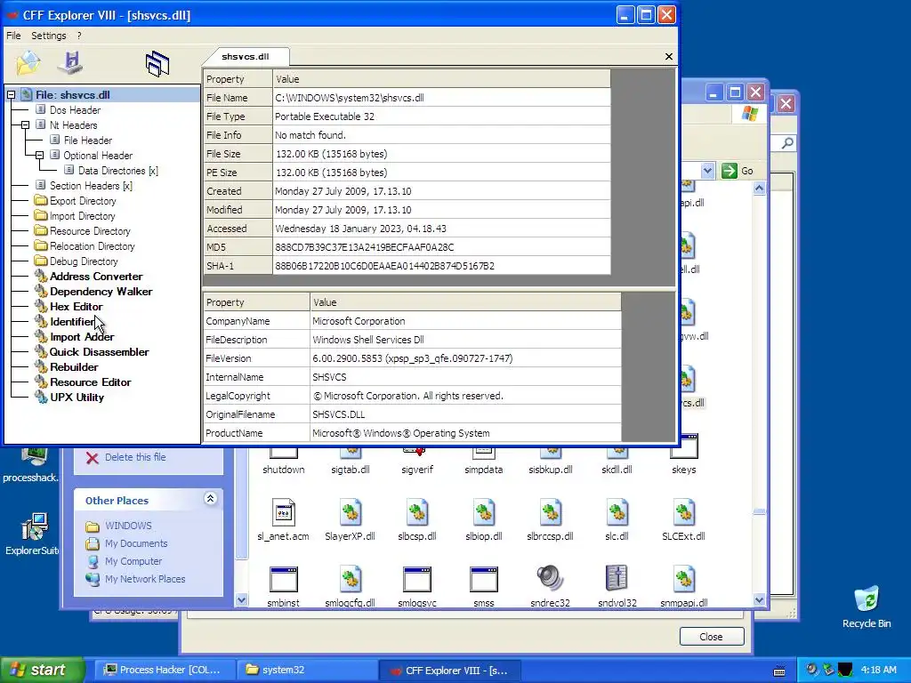This screenshot has height=683, width=911.
Task: Collapse the File: shshvcs.dll root tree node
Action: [x=11, y=94]
